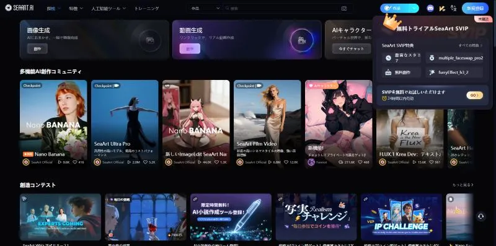
Task: Click SeaArt Official avatar on Ultra Pro card
Action: click(97, 162)
